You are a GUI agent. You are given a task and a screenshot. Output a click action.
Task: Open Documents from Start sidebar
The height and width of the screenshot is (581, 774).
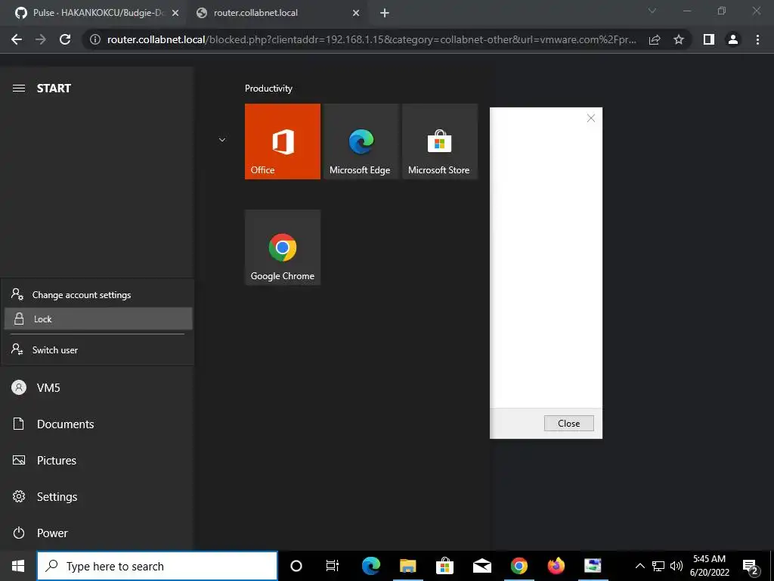pyautogui.click(x=96, y=424)
